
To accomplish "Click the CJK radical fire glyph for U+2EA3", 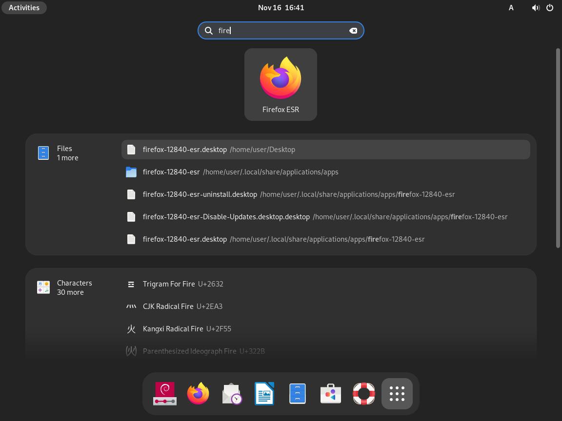I will (131, 306).
